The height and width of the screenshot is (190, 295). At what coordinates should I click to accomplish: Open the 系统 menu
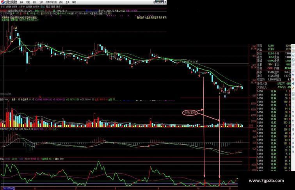[x=21, y=2]
